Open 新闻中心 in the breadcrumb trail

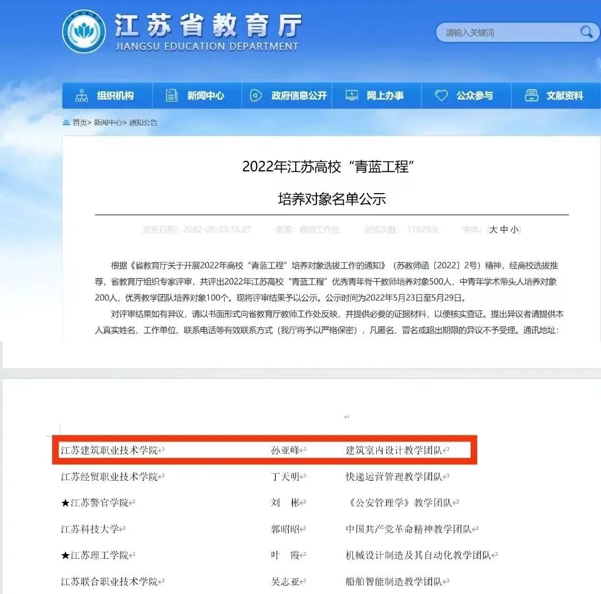(x=108, y=123)
